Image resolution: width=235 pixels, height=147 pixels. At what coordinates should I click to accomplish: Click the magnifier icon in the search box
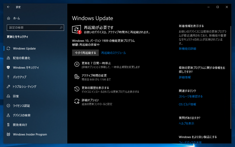pos(61,28)
